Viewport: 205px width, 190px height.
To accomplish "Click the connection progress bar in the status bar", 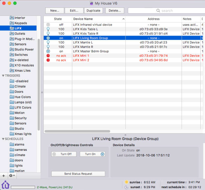I will click(x=23, y=187).
